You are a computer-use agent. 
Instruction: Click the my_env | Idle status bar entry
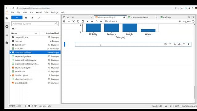click(x=45, y=106)
